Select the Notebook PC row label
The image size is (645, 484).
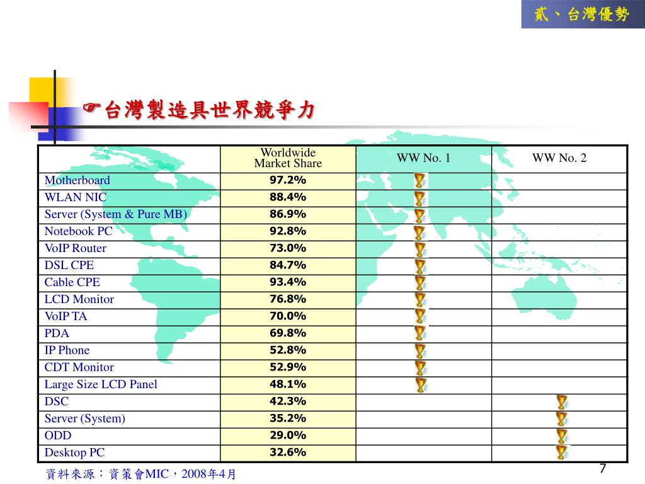click(79, 231)
